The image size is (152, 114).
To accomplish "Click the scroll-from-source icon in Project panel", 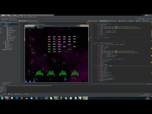I will click(11, 21).
